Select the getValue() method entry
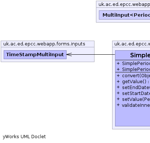The width and height of the screenshot is (150, 143). pos(133,82)
